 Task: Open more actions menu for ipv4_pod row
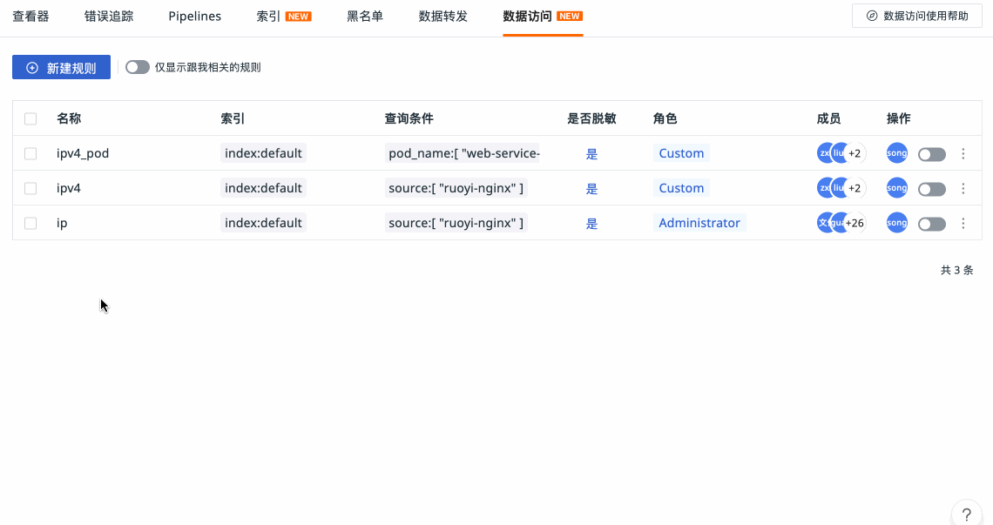[963, 154]
